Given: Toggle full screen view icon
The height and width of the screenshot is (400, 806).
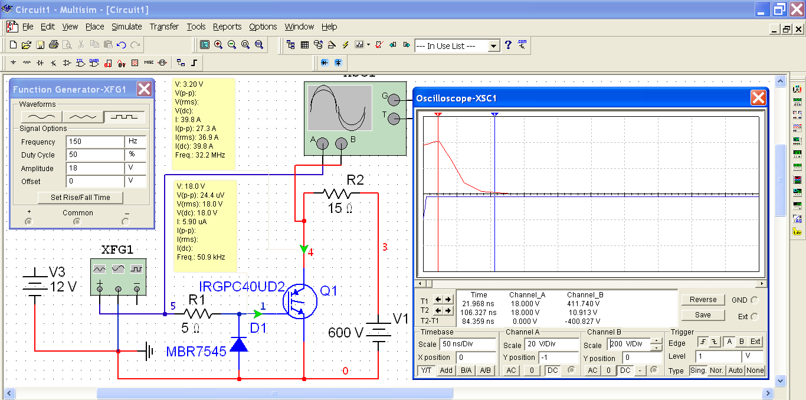Looking at the screenshot, I should point(205,45).
